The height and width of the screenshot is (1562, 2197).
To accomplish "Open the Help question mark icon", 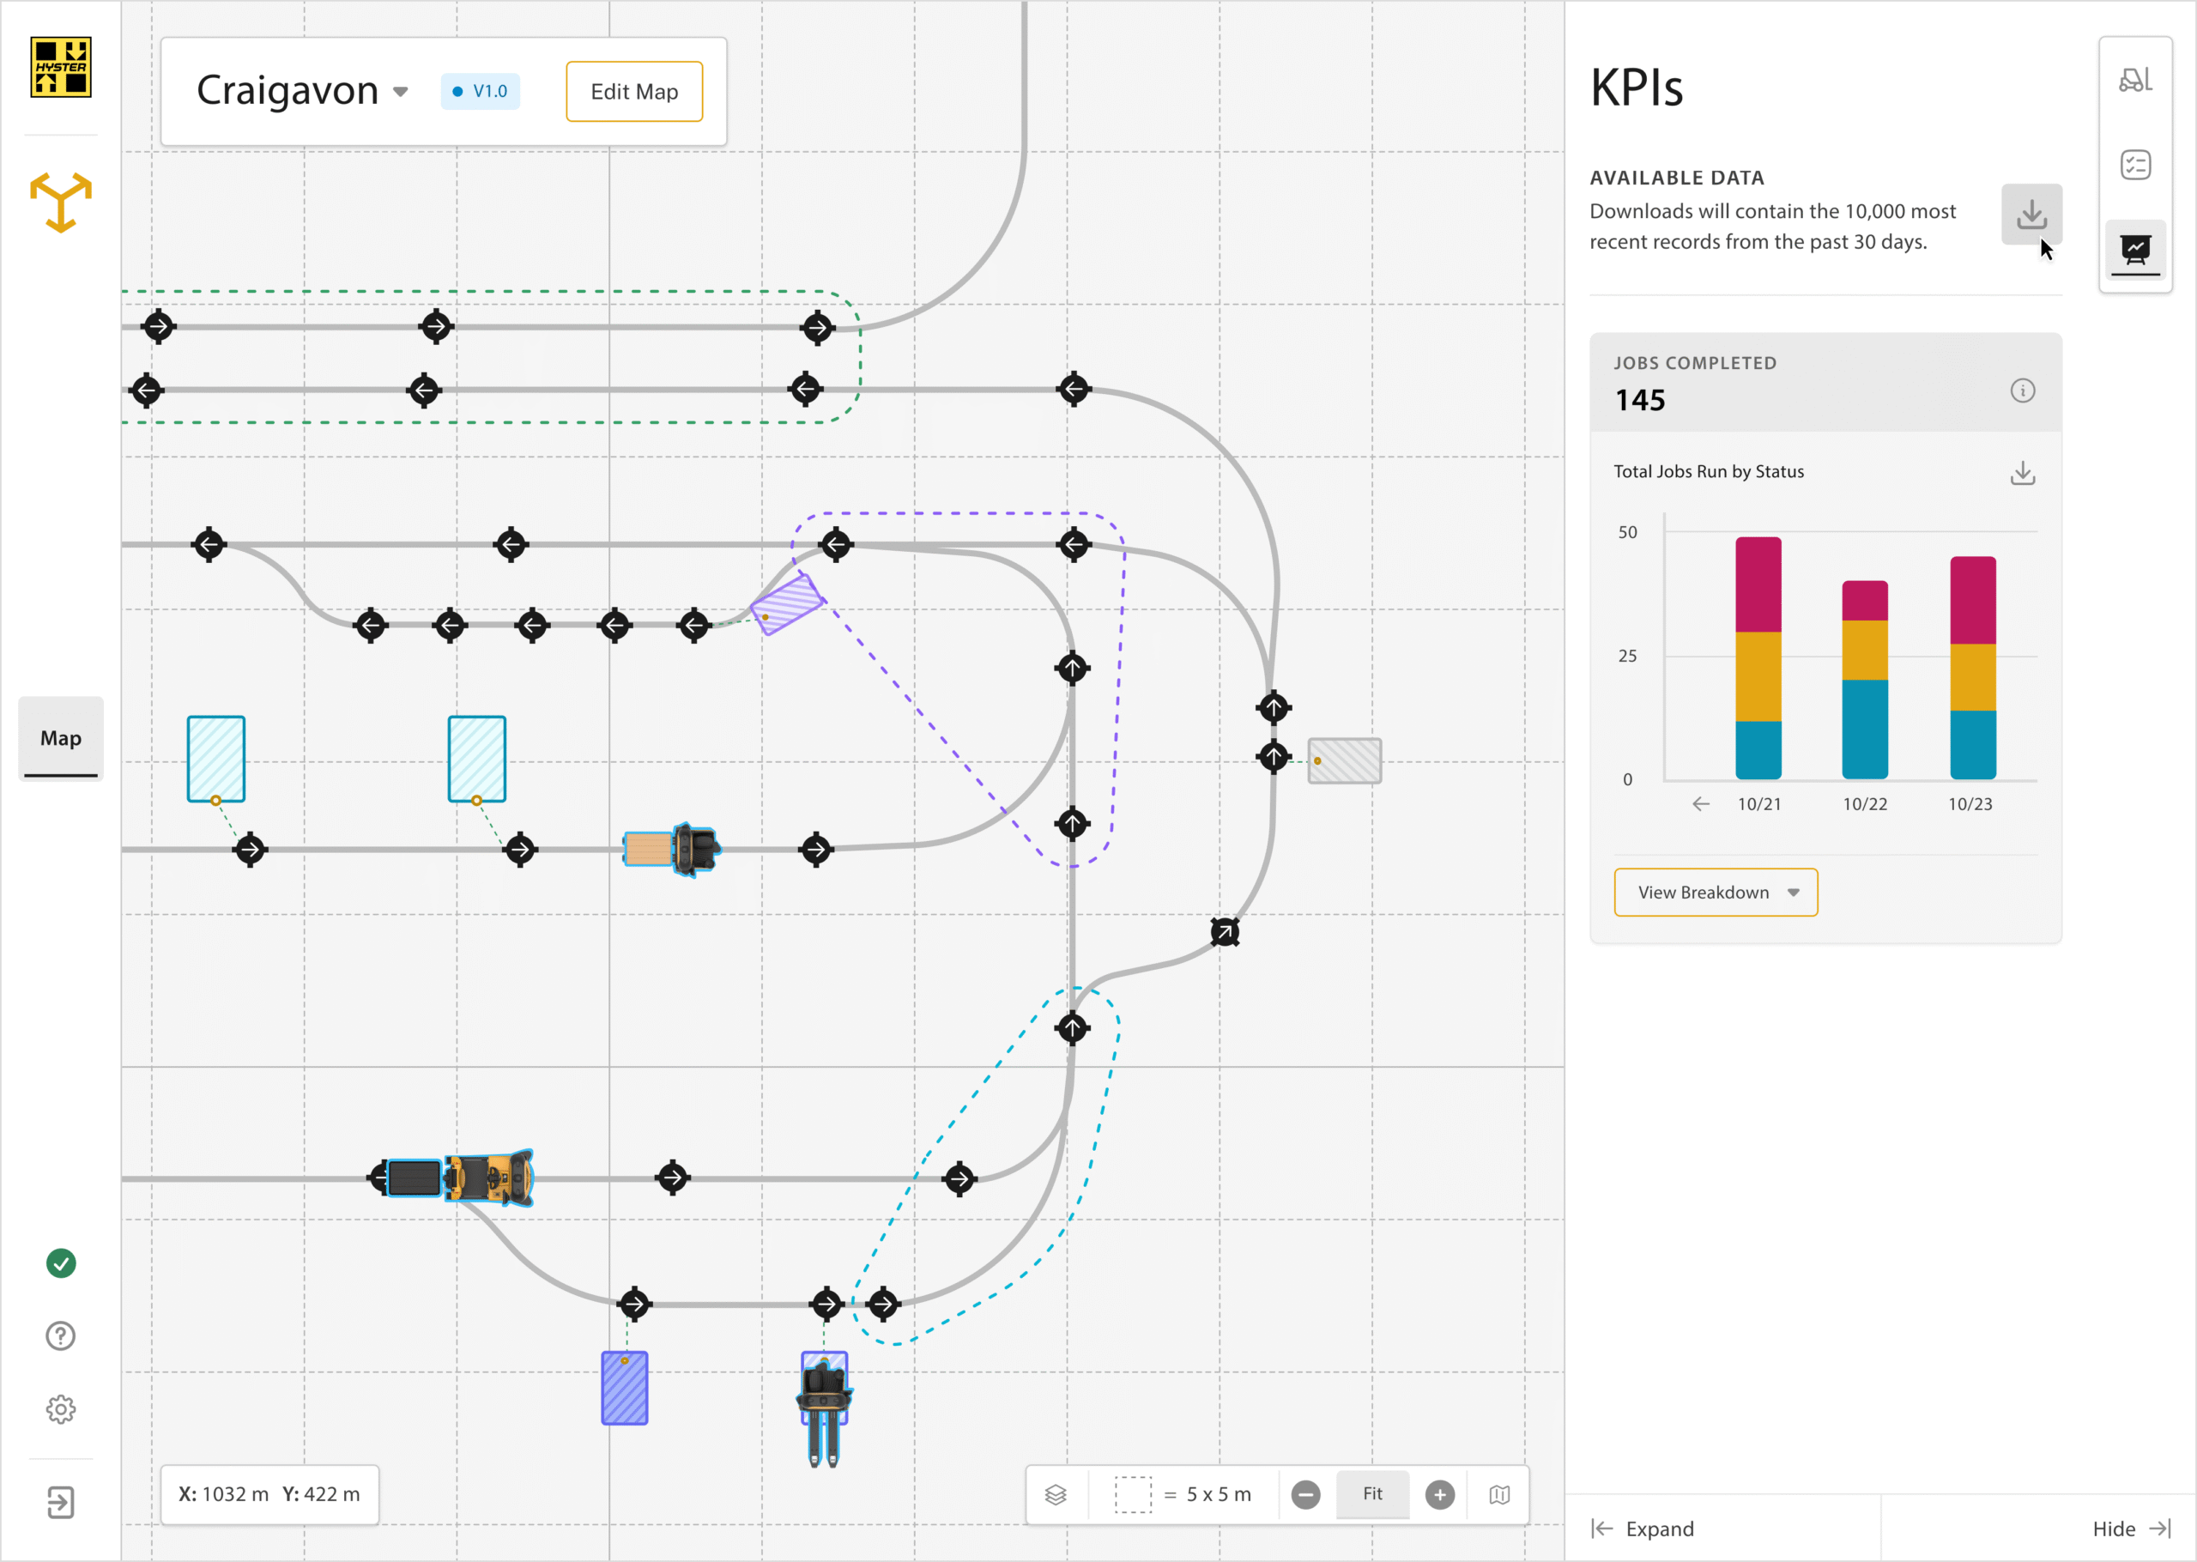I will [x=61, y=1336].
